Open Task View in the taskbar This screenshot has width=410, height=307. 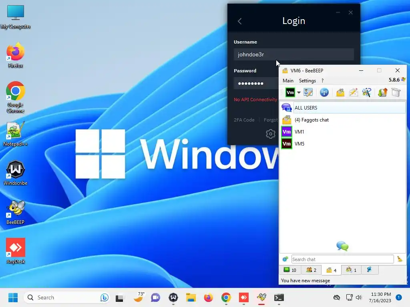point(119,297)
